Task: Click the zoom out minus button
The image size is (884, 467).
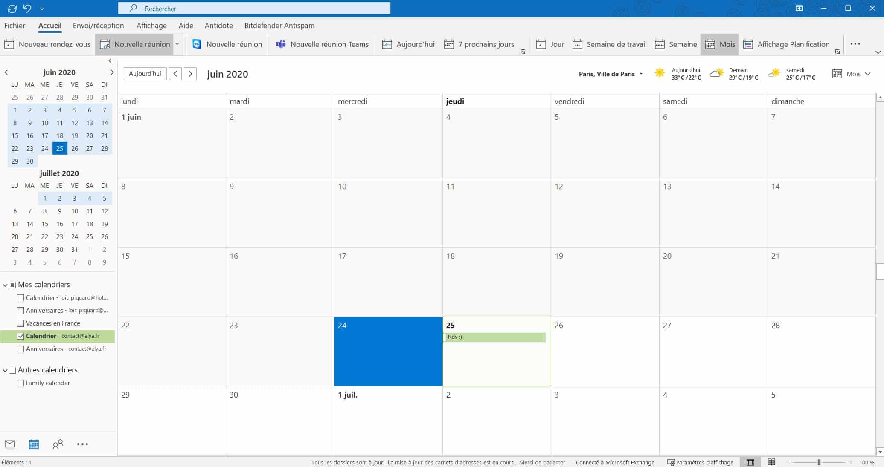Action: pyautogui.click(x=788, y=462)
